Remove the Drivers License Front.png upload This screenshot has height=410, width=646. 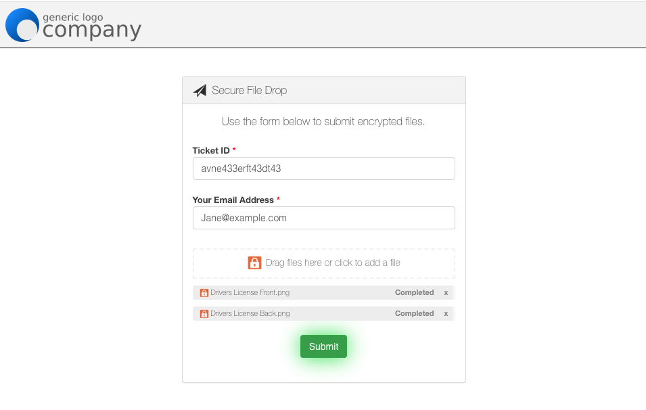click(x=446, y=292)
